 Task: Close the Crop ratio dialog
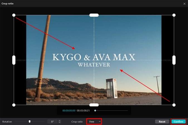[x=184, y=4]
